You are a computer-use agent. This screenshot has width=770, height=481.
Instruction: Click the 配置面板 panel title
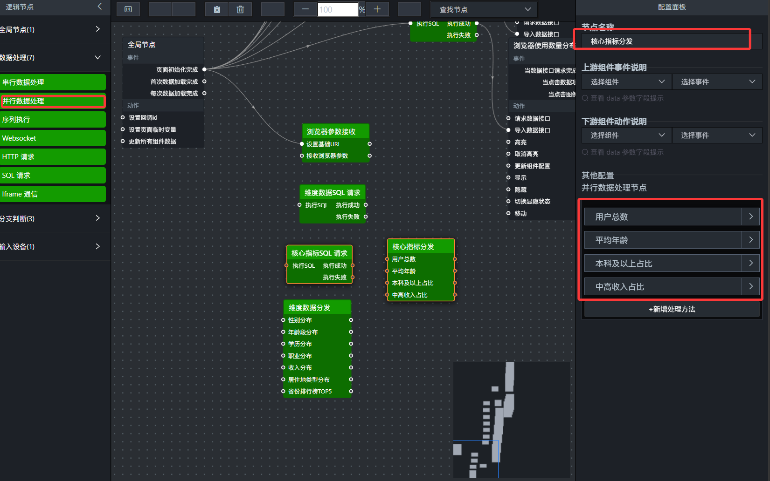pos(672,7)
